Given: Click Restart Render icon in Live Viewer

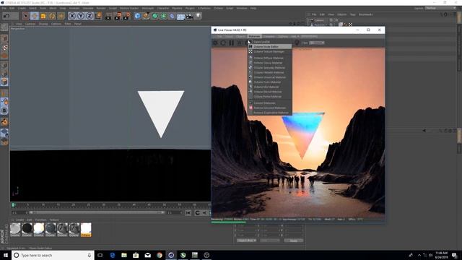Looking at the screenshot, I should point(223,43).
